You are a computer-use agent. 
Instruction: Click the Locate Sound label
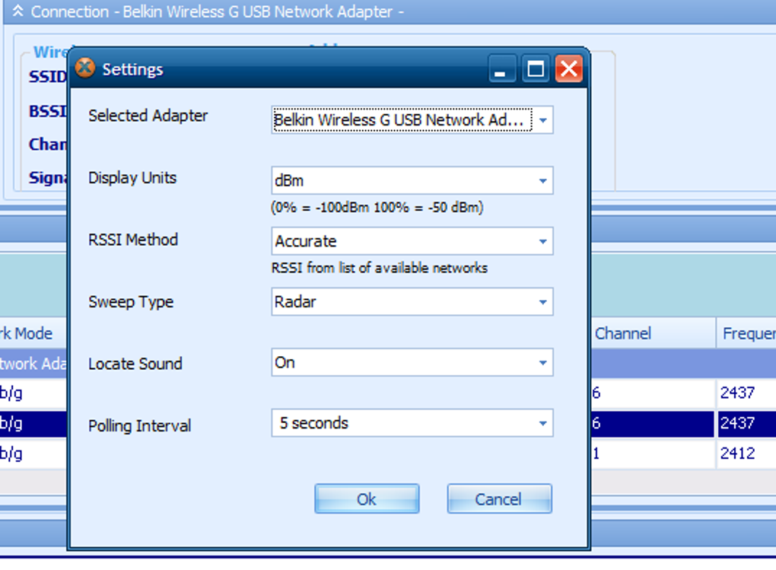coord(135,364)
